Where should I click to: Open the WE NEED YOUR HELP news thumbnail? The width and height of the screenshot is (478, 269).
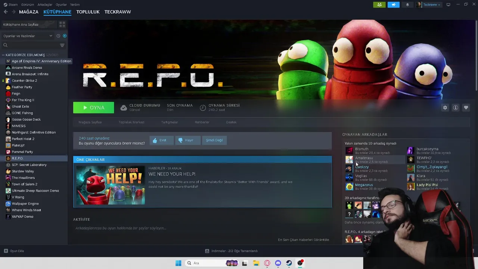(111, 185)
